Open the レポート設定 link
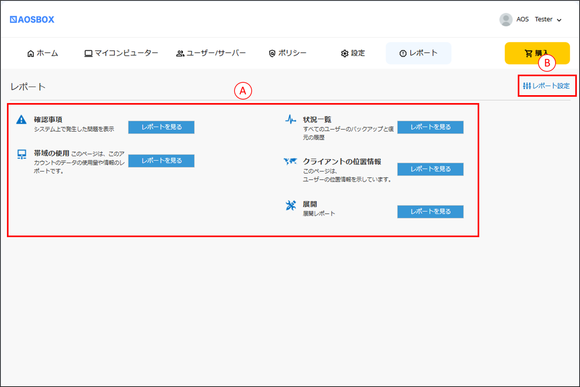Viewport: 580px width, 387px height. pos(547,86)
